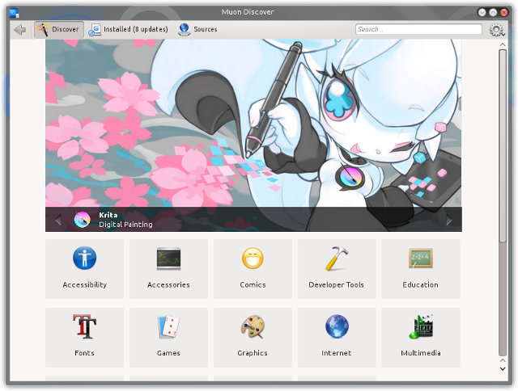Open Multimedia clapperboard icon
This screenshot has height=391, width=518.
(x=421, y=326)
